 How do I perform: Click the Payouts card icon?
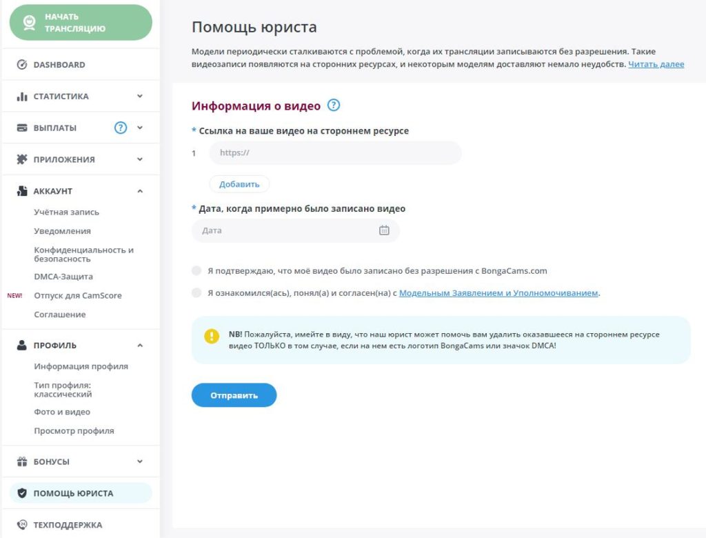(x=21, y=128)
